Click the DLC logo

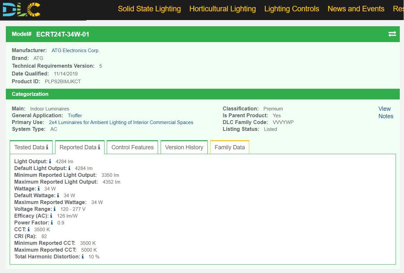click(20, 10)
